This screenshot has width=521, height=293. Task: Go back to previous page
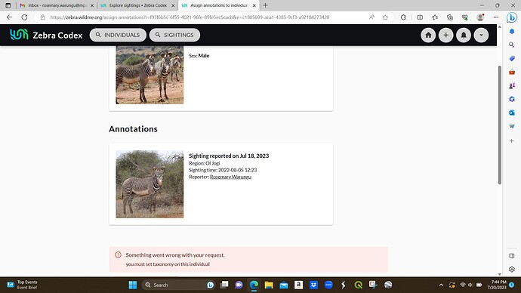pyautogui.click(x=9, y=17)
